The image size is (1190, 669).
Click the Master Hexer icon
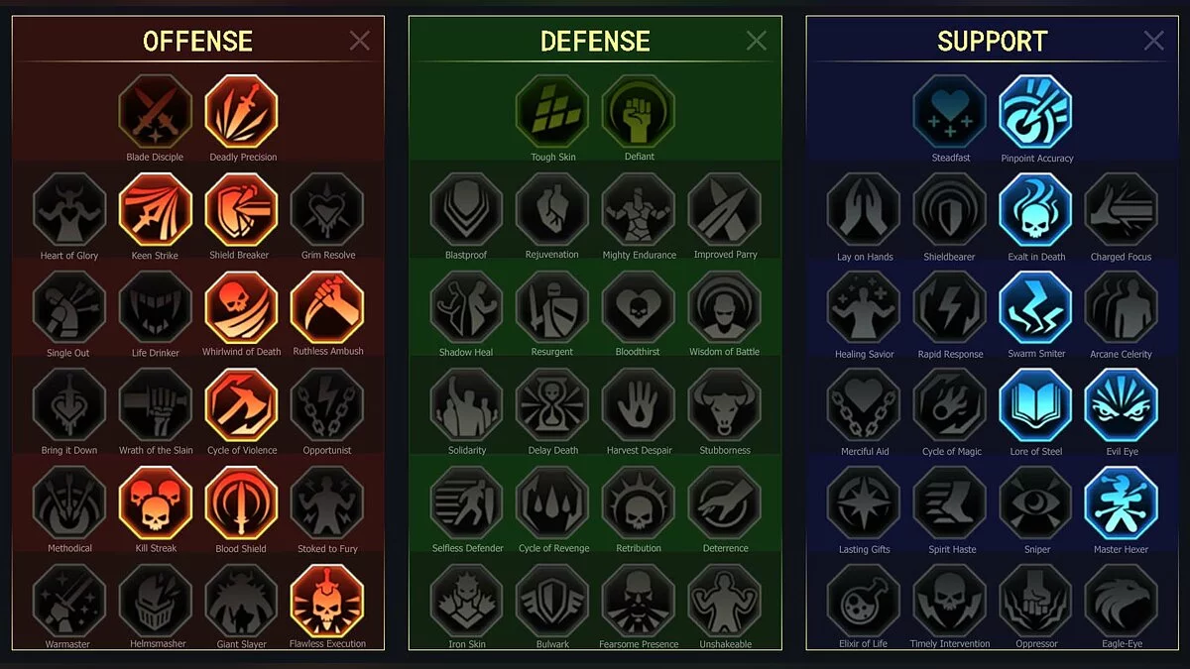[x=1122, y=502]
